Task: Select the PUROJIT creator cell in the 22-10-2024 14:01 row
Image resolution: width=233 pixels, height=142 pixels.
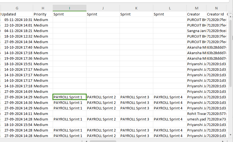Action: pos(197,25)
